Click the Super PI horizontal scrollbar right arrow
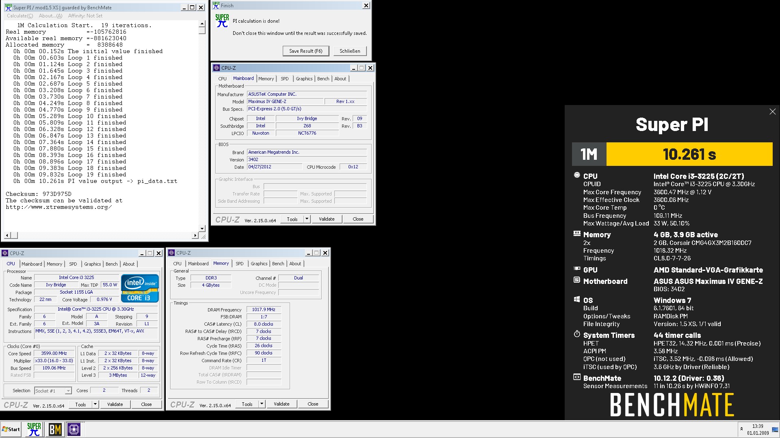780x438 pixels. (x=195, y=236)
